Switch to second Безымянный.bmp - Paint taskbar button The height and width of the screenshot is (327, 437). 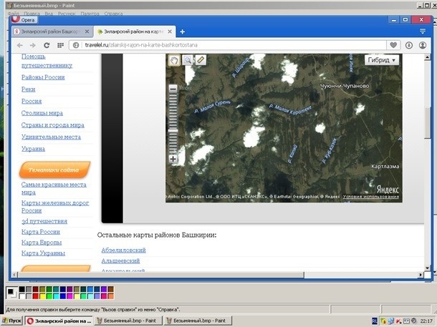pyautogui.click(x=199, y=321)
